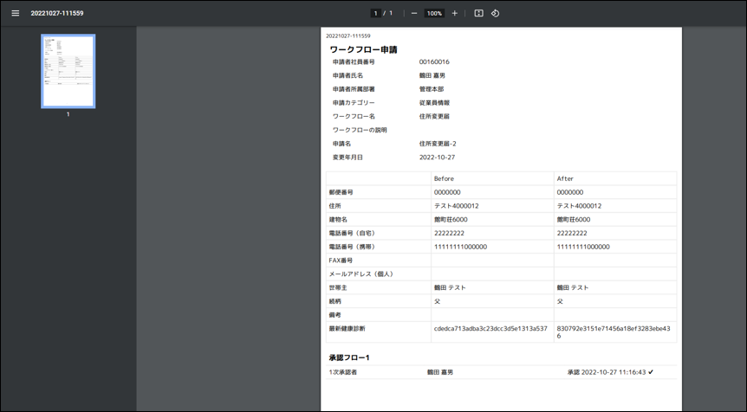Screen dimensions: 747x412
Task: Click the fit to page icon
Action: (478, 13)
